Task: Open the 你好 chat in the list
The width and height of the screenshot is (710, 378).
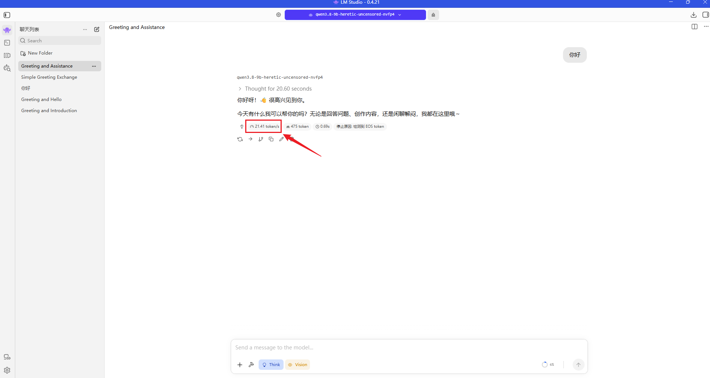Action: tap(60, 88)
